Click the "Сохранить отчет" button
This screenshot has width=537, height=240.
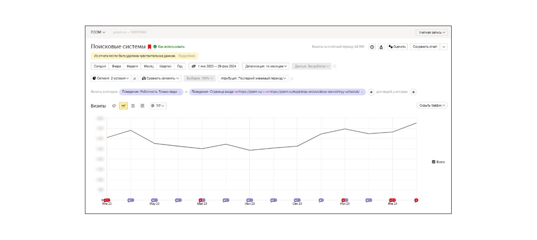pos(425,47)
